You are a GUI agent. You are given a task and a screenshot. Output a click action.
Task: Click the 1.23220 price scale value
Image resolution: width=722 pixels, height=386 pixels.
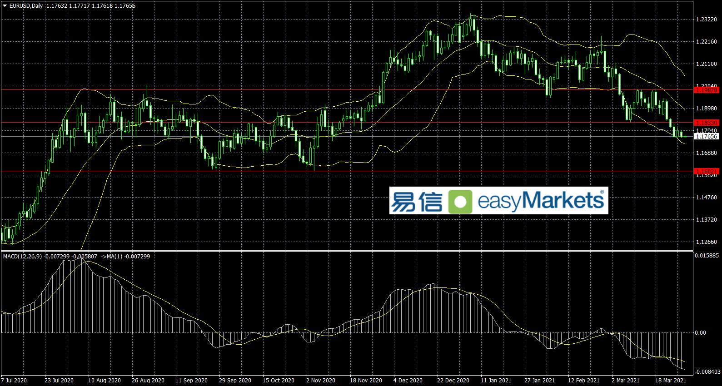[x=706, y=20]
